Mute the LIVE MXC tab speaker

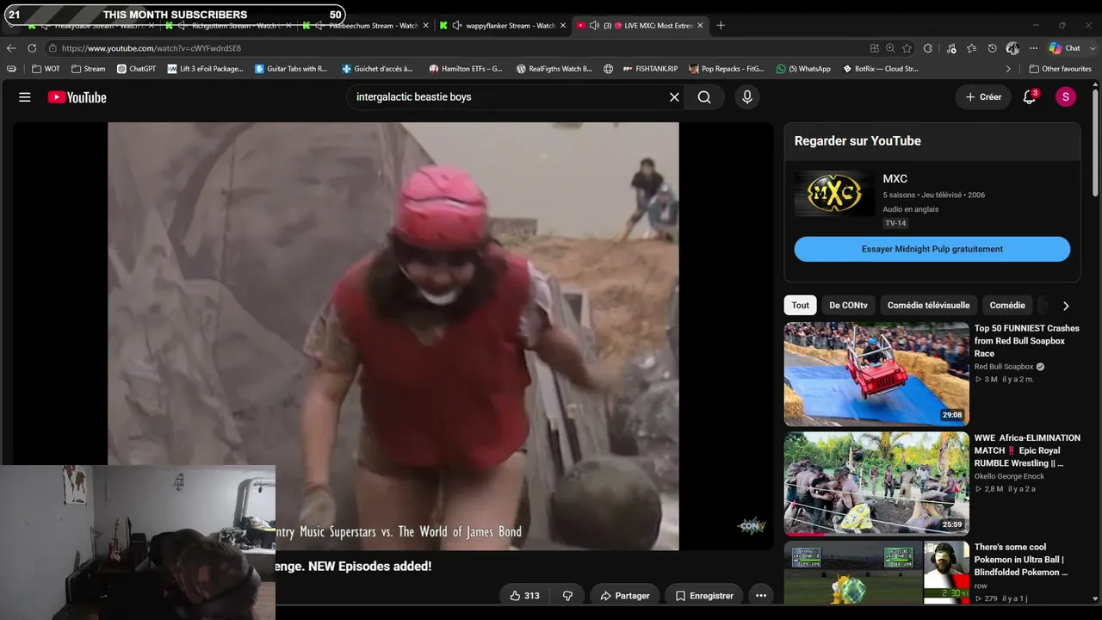tap(594, 26)
